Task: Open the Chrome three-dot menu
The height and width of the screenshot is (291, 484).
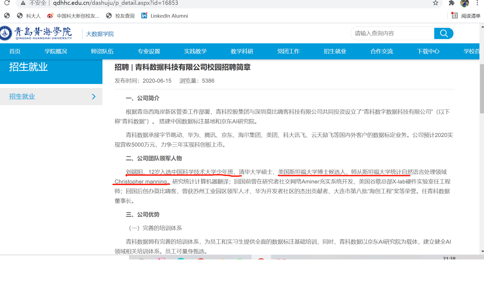Action: [477, 3]
